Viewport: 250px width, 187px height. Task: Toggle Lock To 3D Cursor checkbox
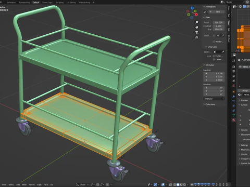click(x=214, y=56)
